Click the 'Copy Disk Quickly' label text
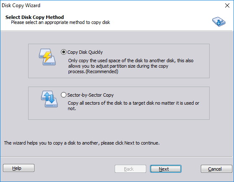The width and height of the screenshot is (234, 182). point(85,52)
